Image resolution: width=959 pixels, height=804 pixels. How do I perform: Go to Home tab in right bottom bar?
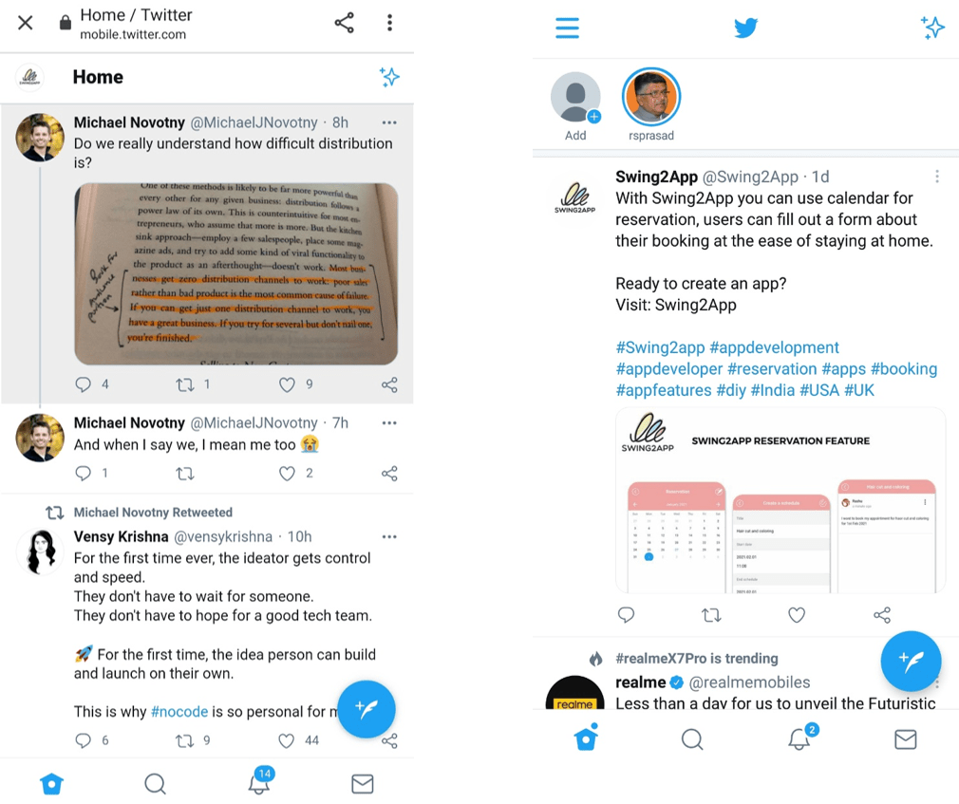(x=586, y=737)
